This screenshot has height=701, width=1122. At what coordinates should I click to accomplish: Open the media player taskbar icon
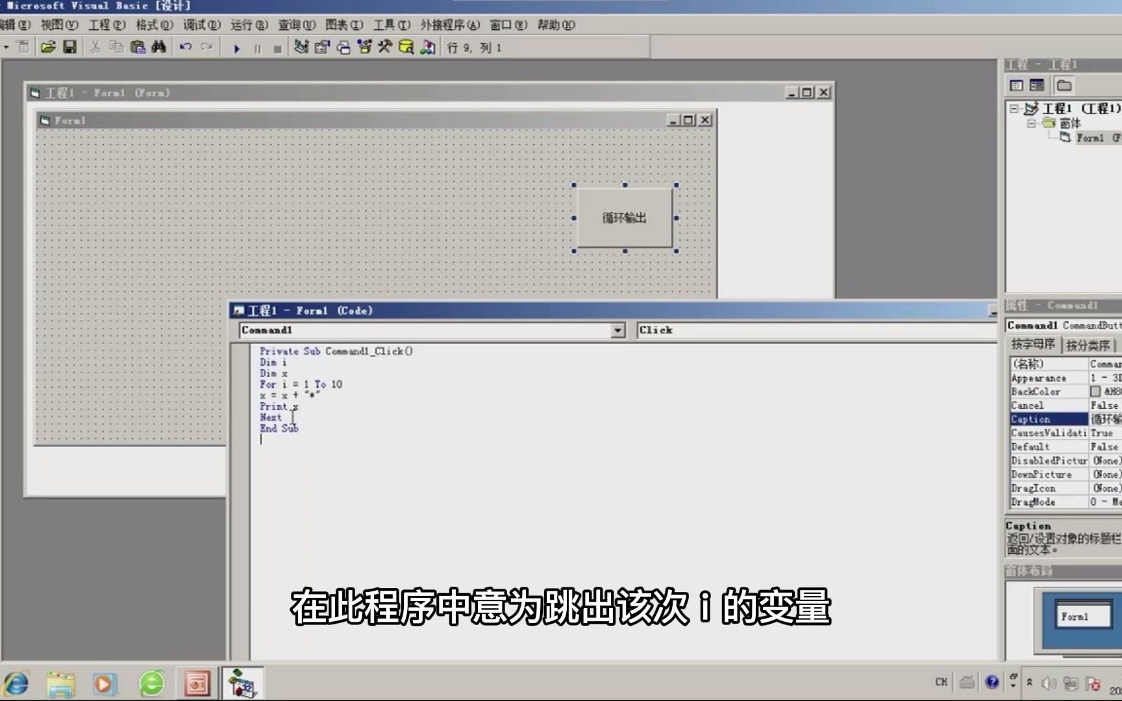coord(104,684)
